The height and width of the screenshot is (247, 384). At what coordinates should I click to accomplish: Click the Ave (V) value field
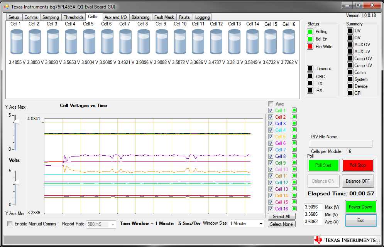[313, 222]
